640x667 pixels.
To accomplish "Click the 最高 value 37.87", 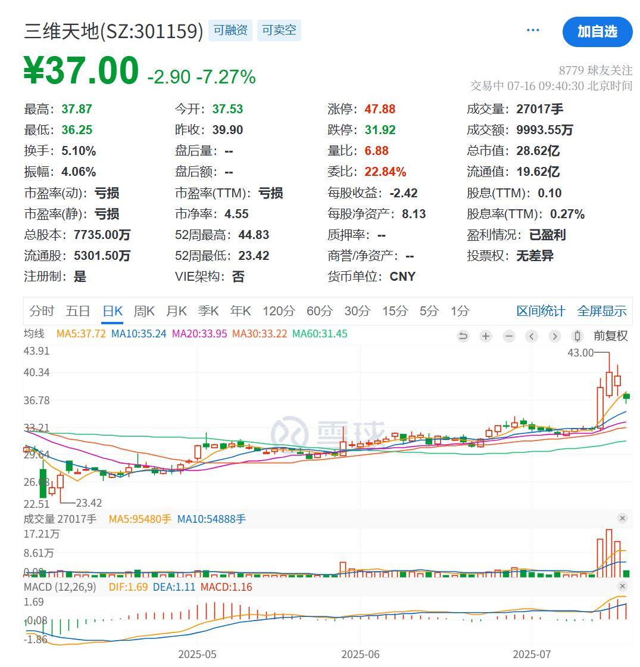I will (77, 109).
